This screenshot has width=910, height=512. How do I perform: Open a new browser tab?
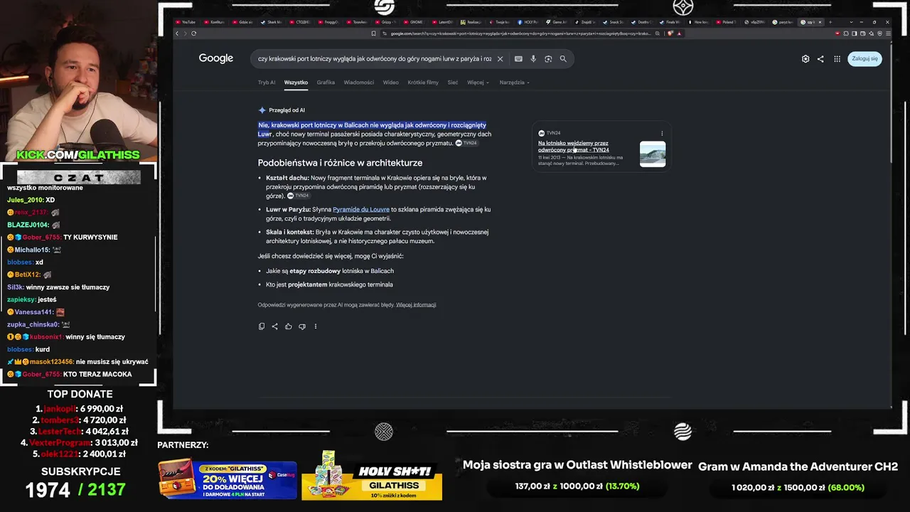tap(830, 22)
